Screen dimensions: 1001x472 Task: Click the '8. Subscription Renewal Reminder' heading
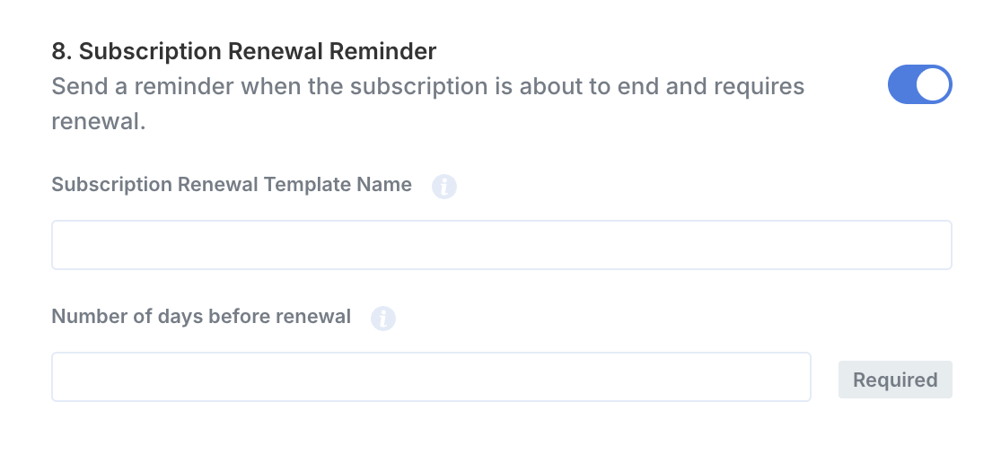244,51
